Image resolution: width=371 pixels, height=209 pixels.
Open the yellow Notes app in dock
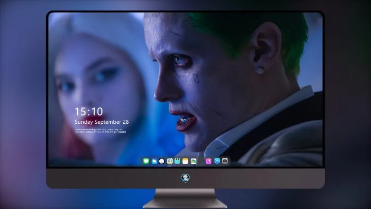[x=185, y=161]
